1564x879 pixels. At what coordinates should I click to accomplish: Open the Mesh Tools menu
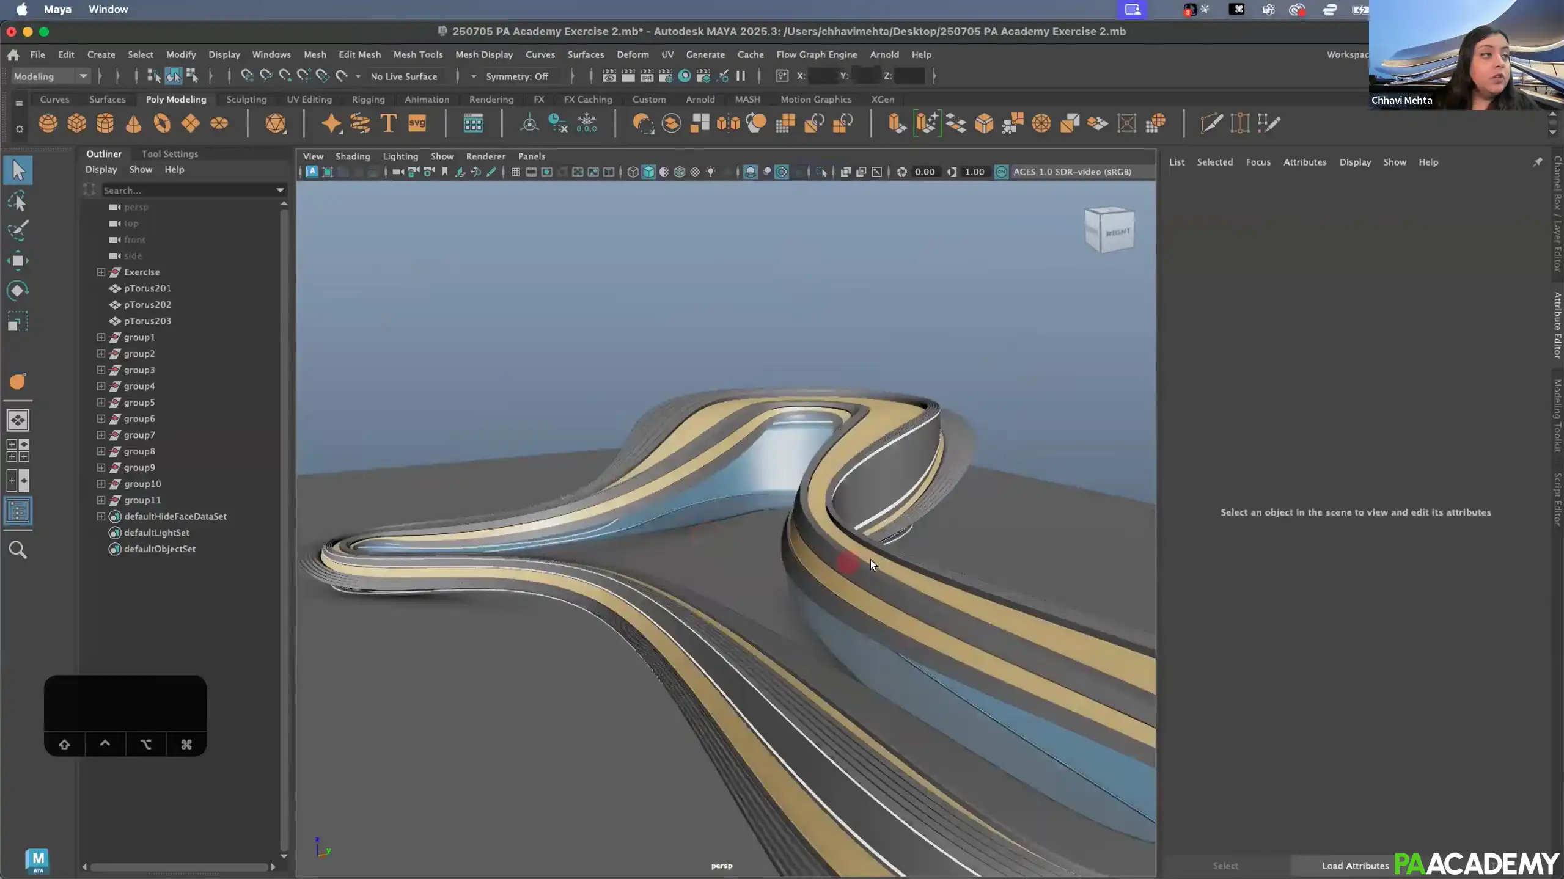[418, 54]
